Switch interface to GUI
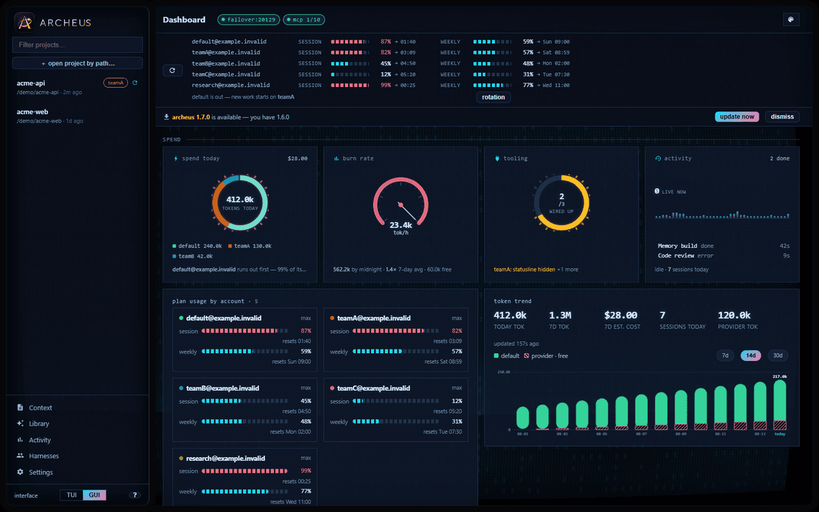This screenshot has height=512, width=819. (x=95, y=495)
